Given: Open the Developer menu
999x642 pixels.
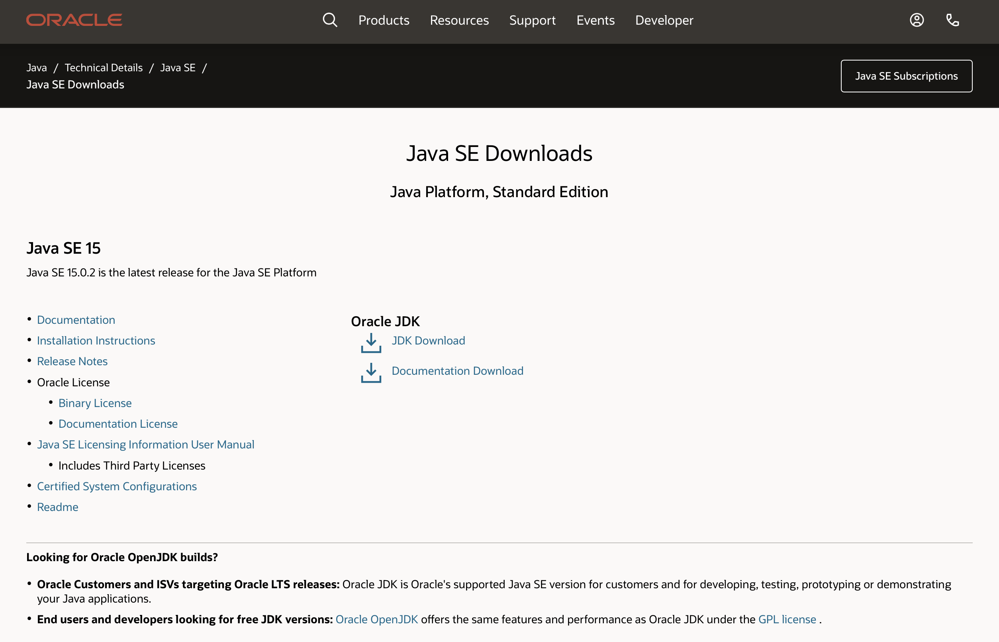Looking at the screenshot, I should [x=664, y=20].
